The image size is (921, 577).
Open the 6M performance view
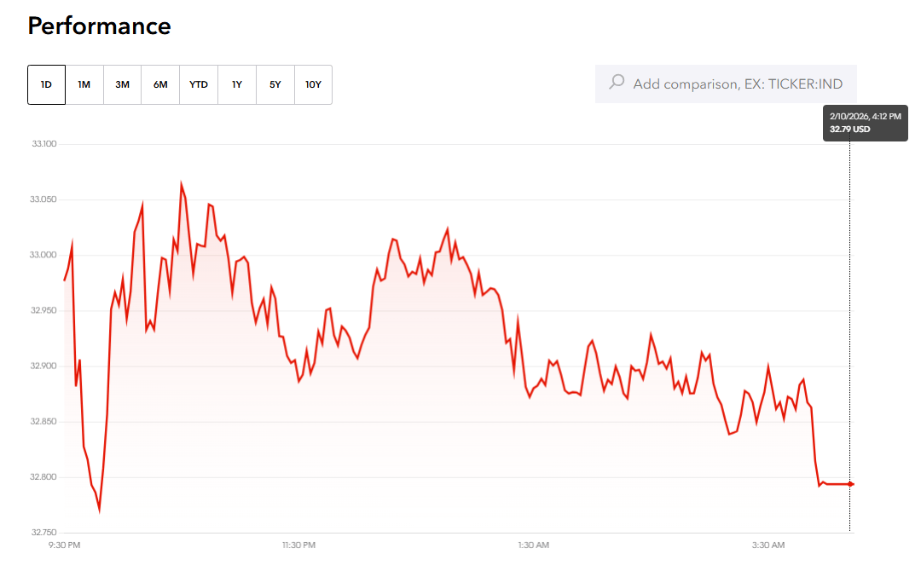pyautogui.click(x=160, y=84)
